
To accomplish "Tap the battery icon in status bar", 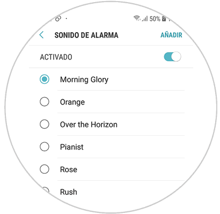I will (x=164, y=19).
